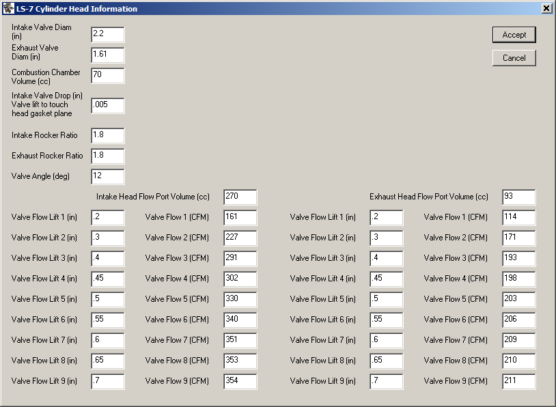Select intake Valve Flow Lift 5 field
This screenshot has height=407, width=556.
click(x=108, y=300)
